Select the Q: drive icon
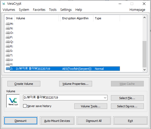This screenshot has height=129, width=151. [8, 42]
